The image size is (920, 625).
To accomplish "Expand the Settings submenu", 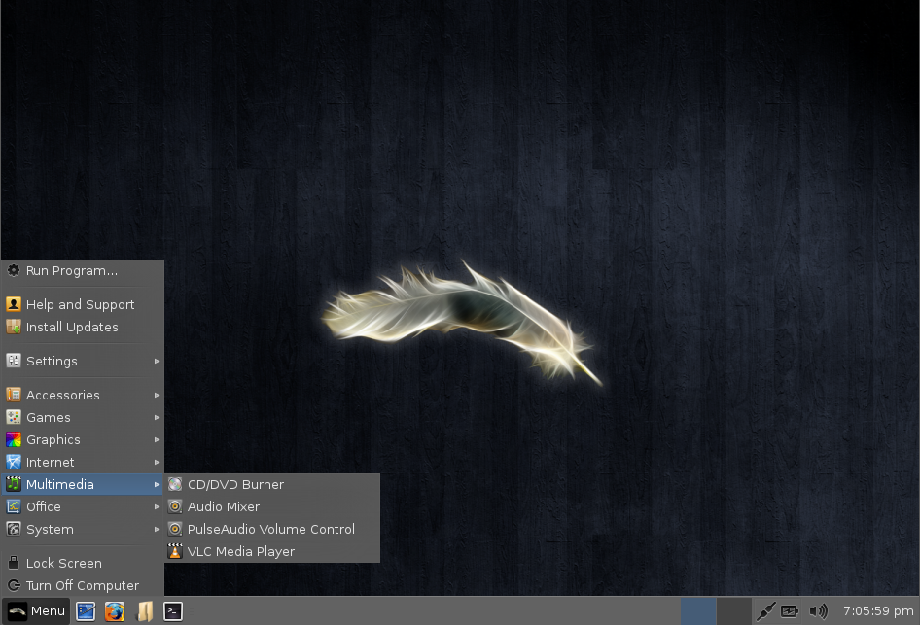I will (82, 362).
